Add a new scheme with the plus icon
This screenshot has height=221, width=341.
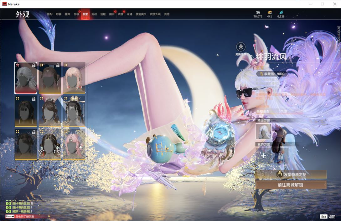pyautogui.click(x=264, y=156)
